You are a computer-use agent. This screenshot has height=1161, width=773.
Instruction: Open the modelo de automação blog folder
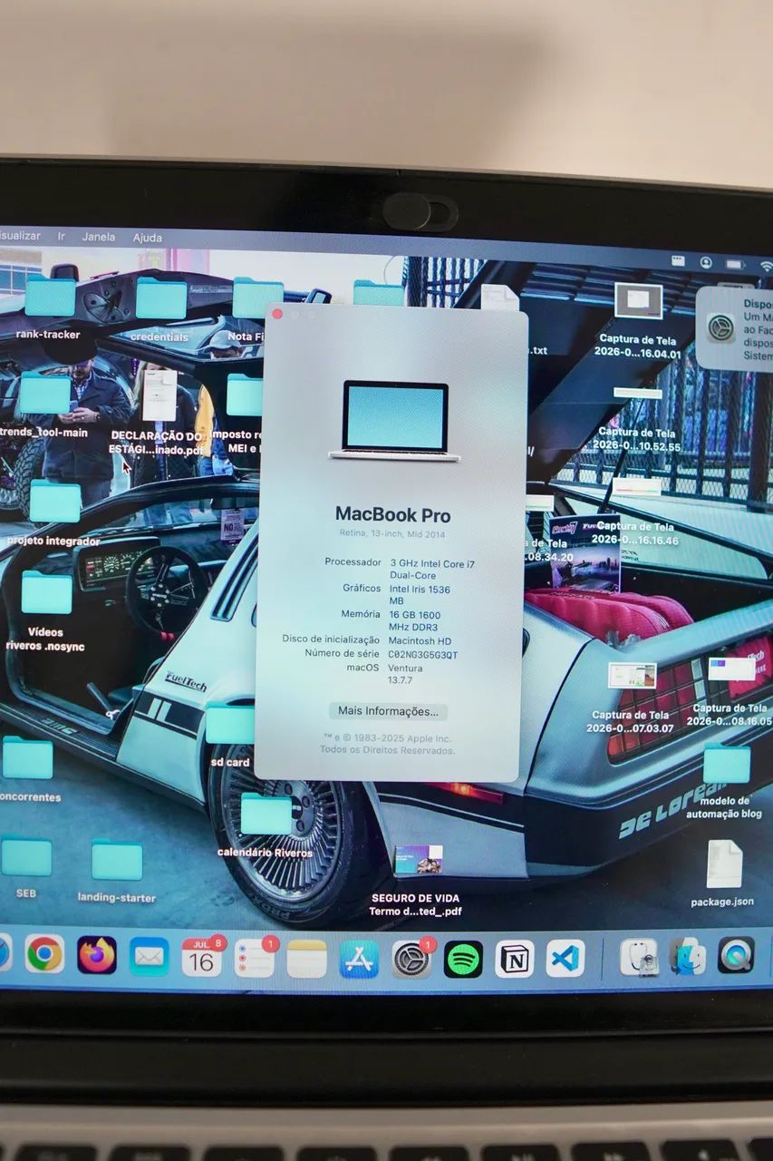(727, 765)
